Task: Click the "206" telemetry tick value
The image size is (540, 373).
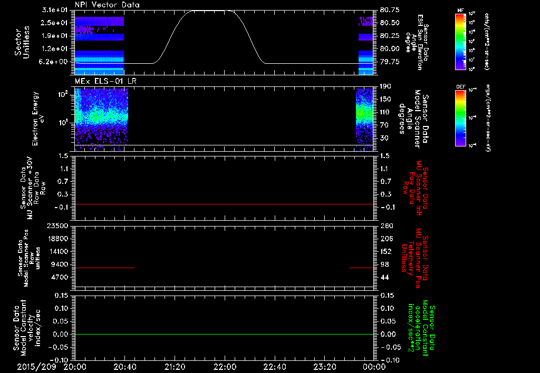Action: coord(385,239)
